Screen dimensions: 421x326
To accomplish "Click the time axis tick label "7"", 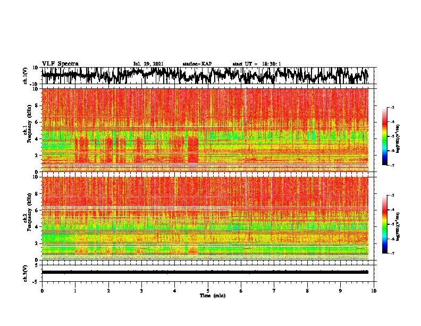I will pyautogui.click(x=274, y=291).
